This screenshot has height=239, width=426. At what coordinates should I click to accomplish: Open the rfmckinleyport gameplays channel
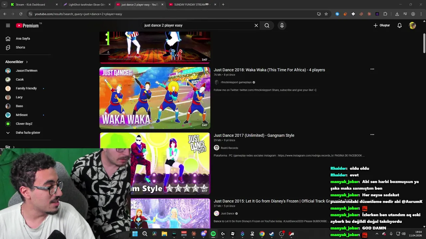point(236,82)
